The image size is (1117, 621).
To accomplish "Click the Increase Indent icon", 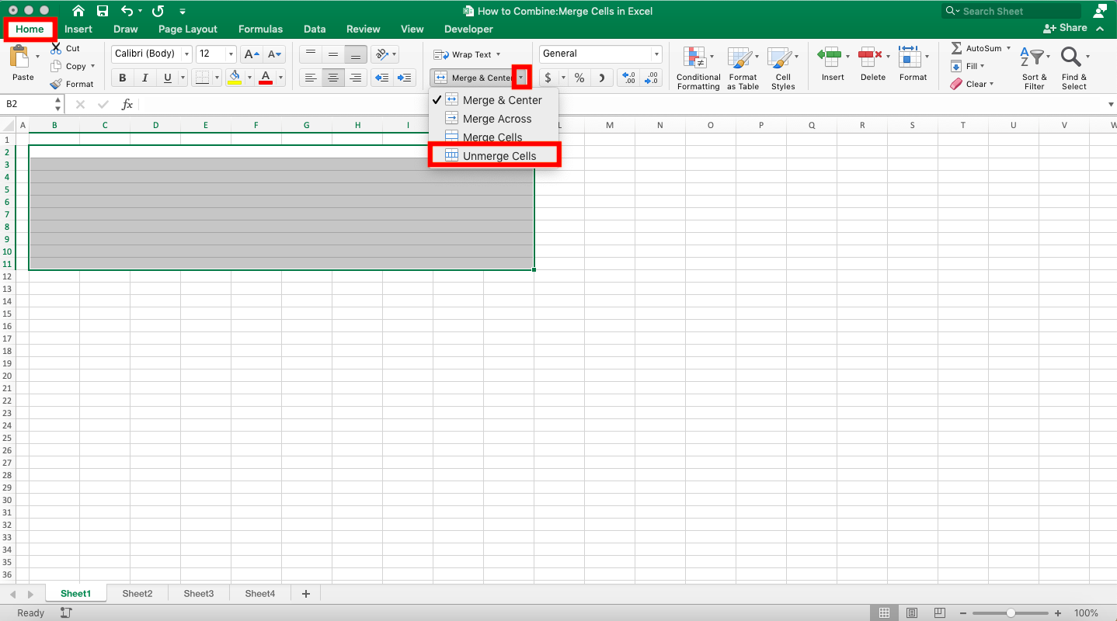I will [x=405, y=78].
